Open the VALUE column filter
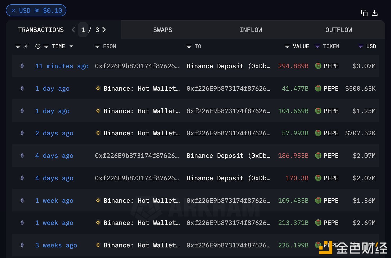The image size is (391, 258). pyautogui.click(x=287, y=46)
